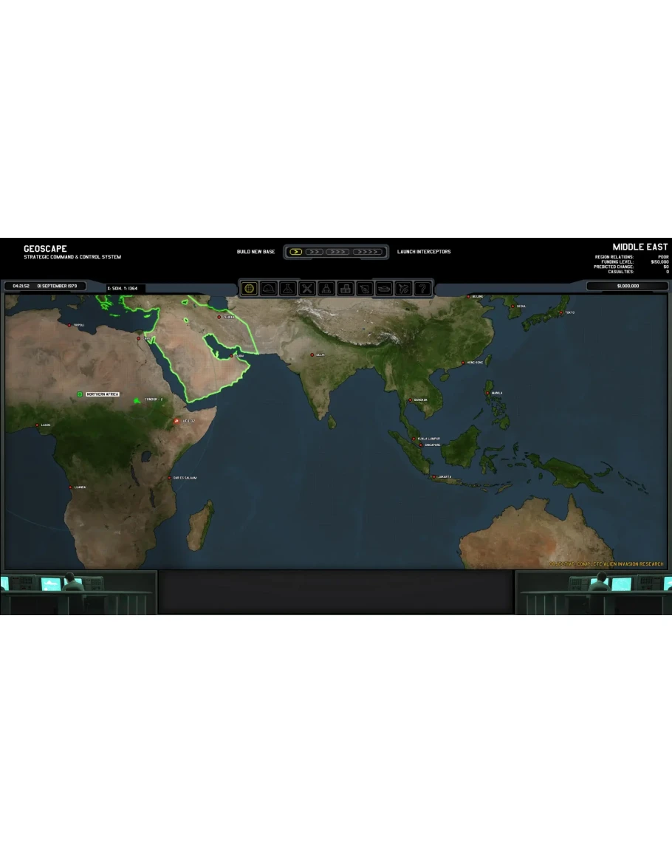Click the Alien Invasion research objective text
The height and width of the screenshot is (853, 672).
coord(606,564)
